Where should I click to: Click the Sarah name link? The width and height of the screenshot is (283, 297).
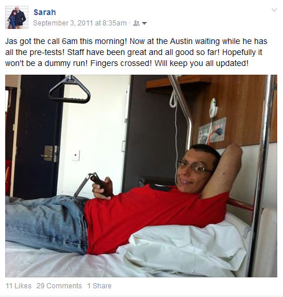coord(45,12)
